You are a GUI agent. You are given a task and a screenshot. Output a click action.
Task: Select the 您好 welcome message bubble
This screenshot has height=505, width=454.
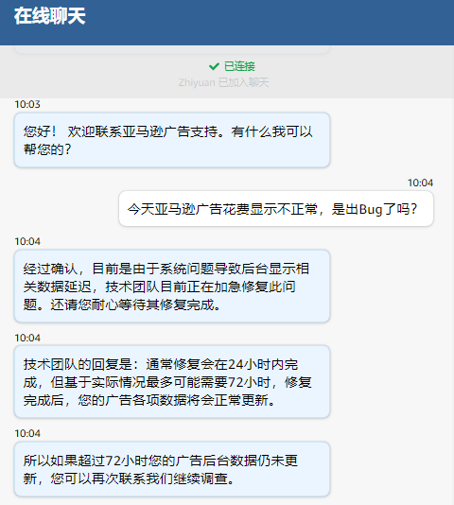click(172, 140)
